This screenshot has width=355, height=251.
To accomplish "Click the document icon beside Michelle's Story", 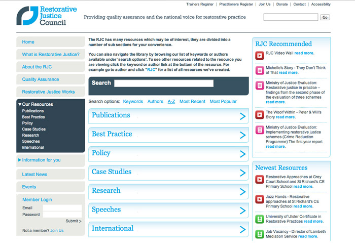I will 260,70.
